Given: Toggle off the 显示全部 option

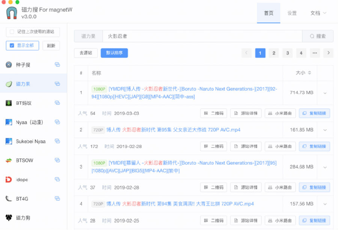Looking at the screenshot, I should tap(12, 45).
